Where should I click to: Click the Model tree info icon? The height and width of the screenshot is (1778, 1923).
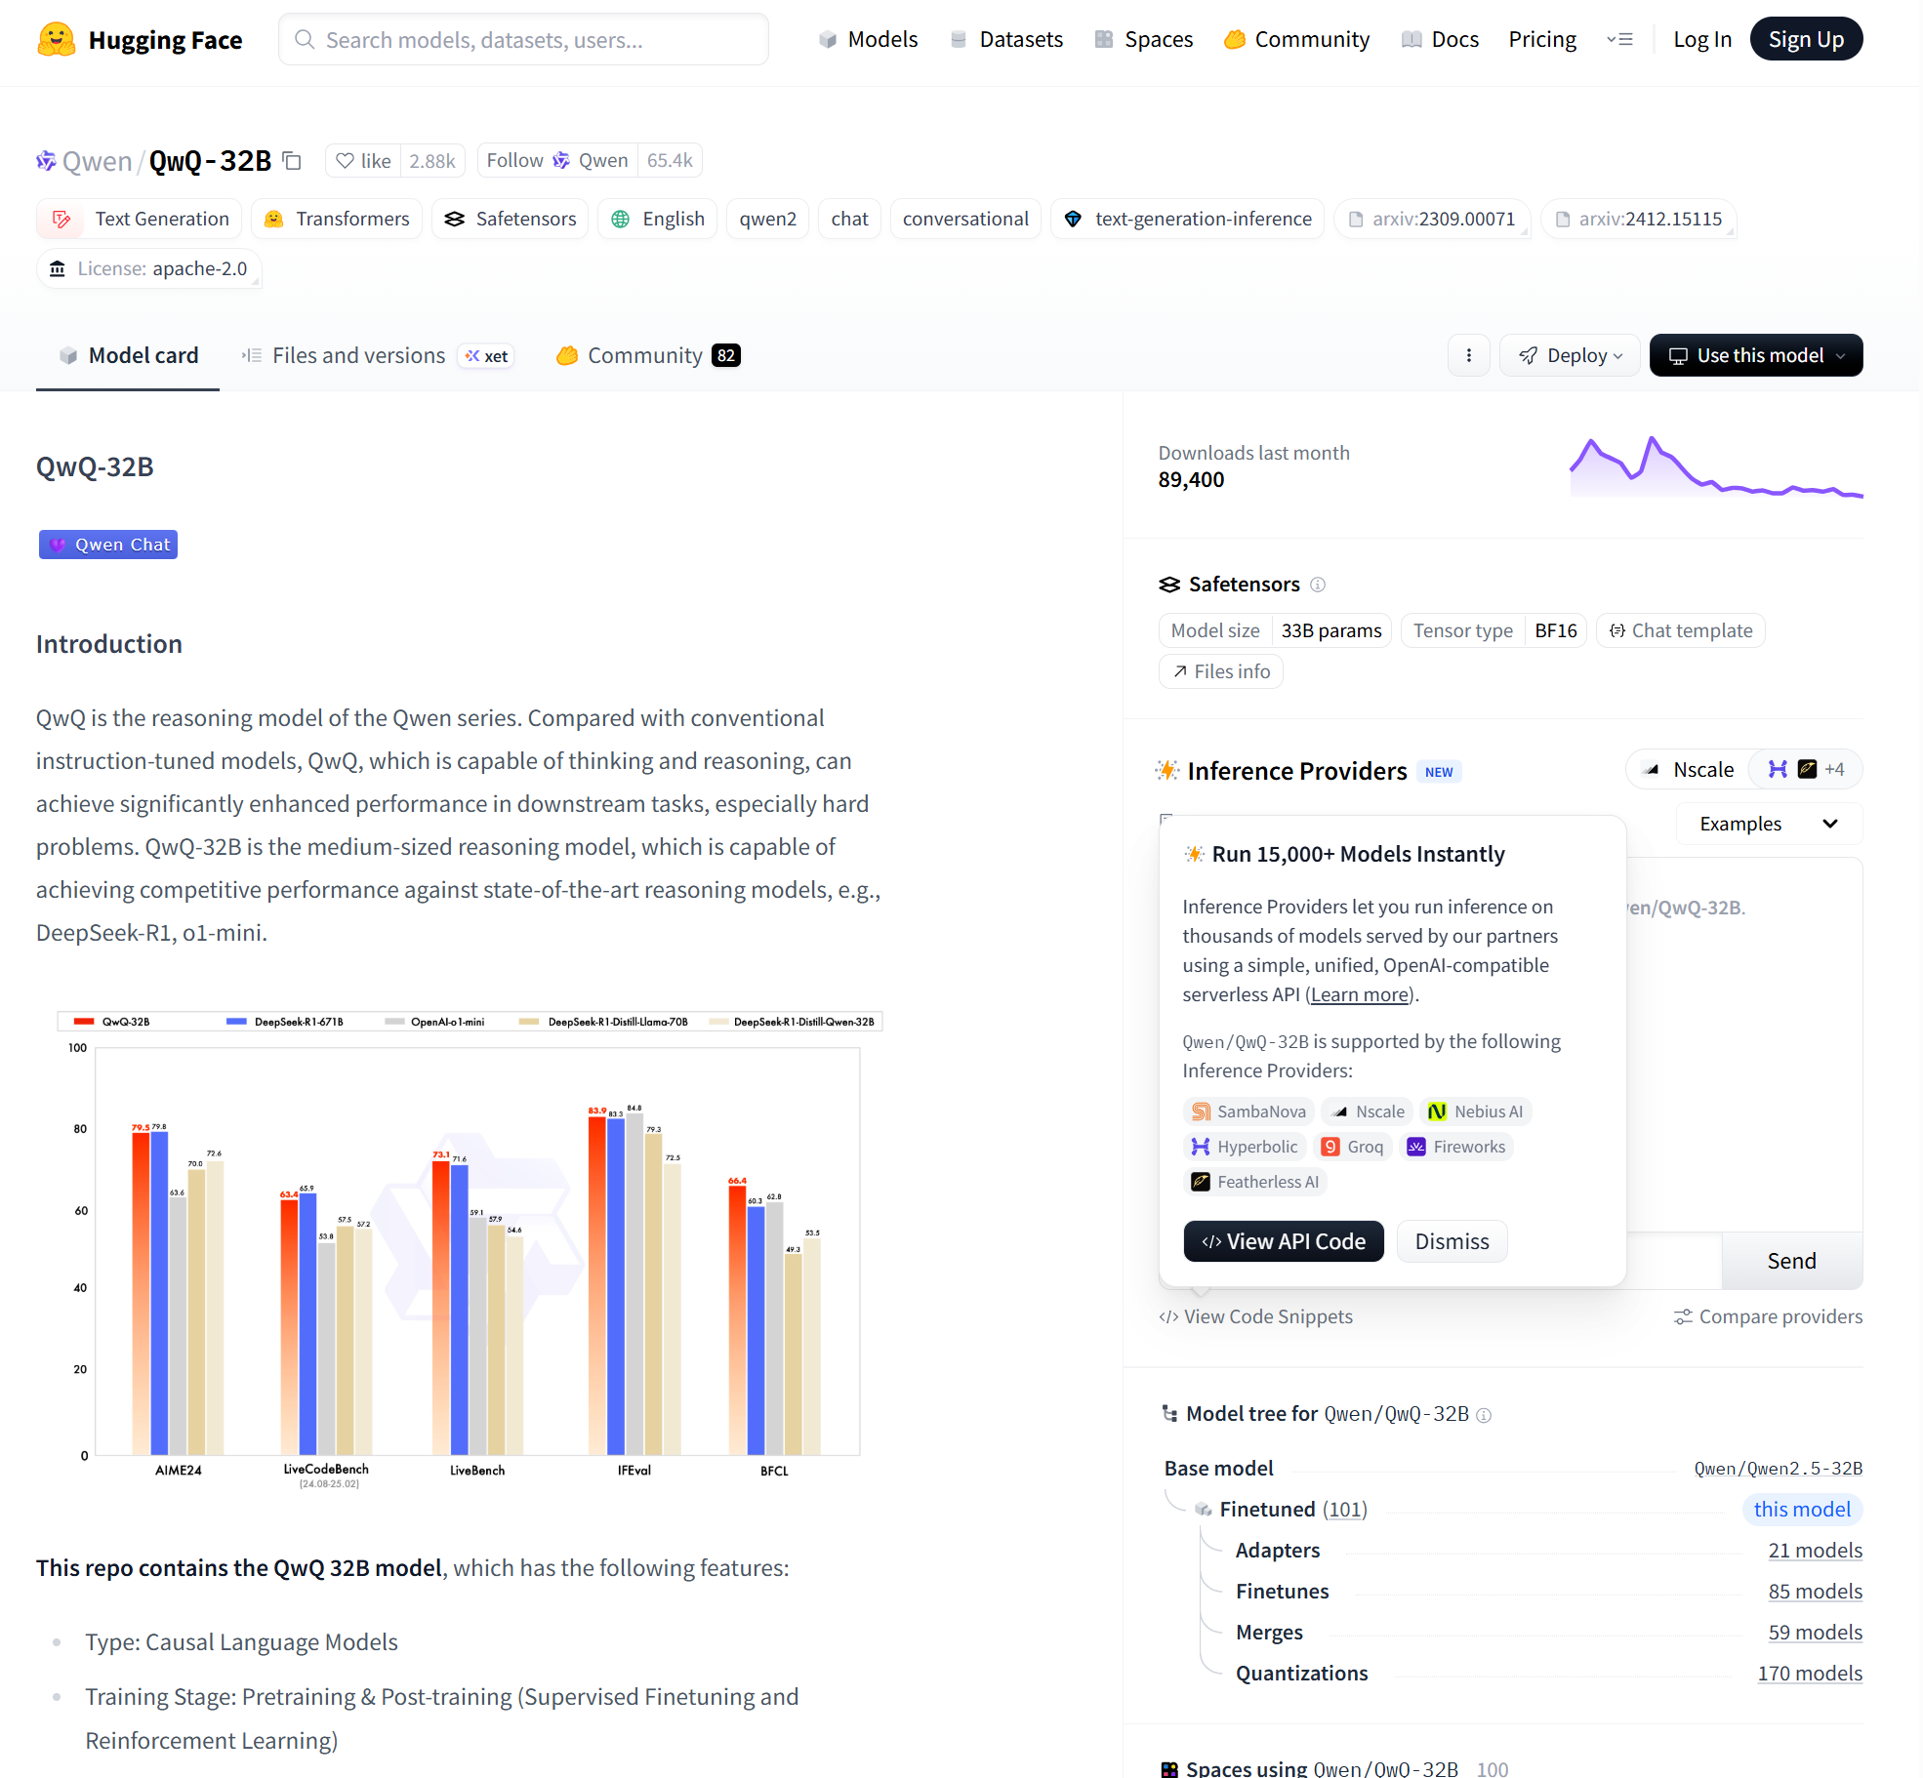[1484, 1415]
